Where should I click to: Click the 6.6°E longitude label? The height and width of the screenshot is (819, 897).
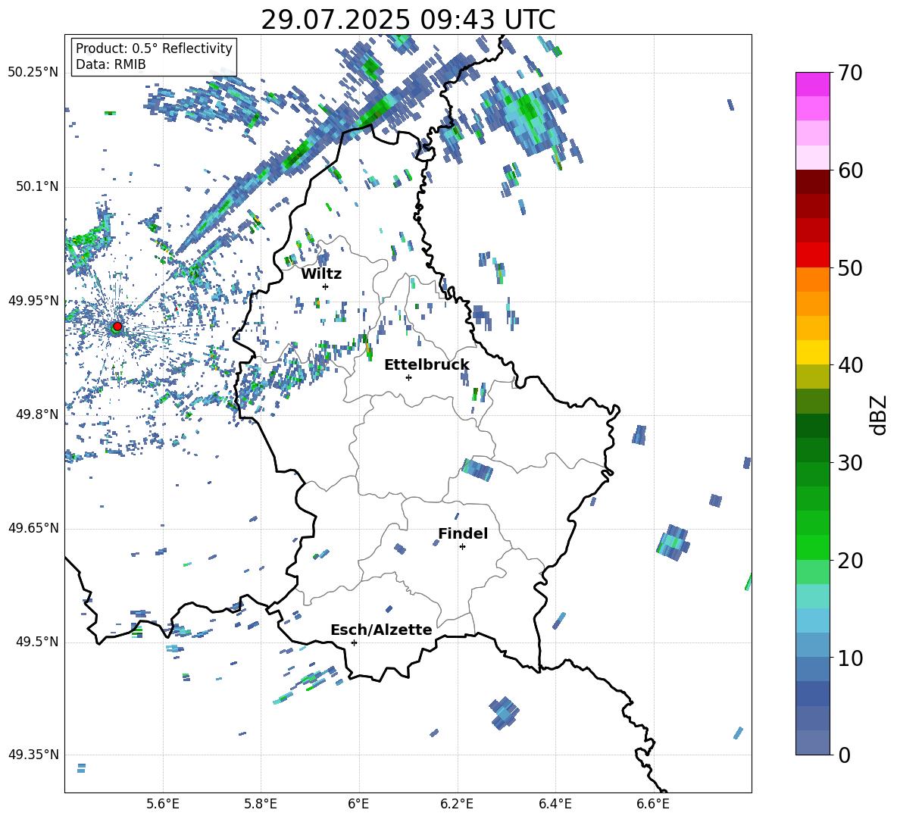(653, 804)
